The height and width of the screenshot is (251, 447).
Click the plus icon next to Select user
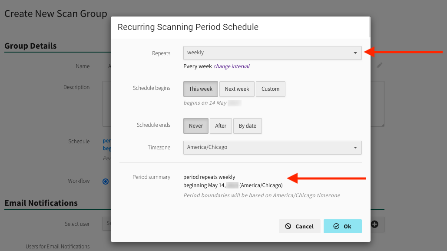point(374,224)
